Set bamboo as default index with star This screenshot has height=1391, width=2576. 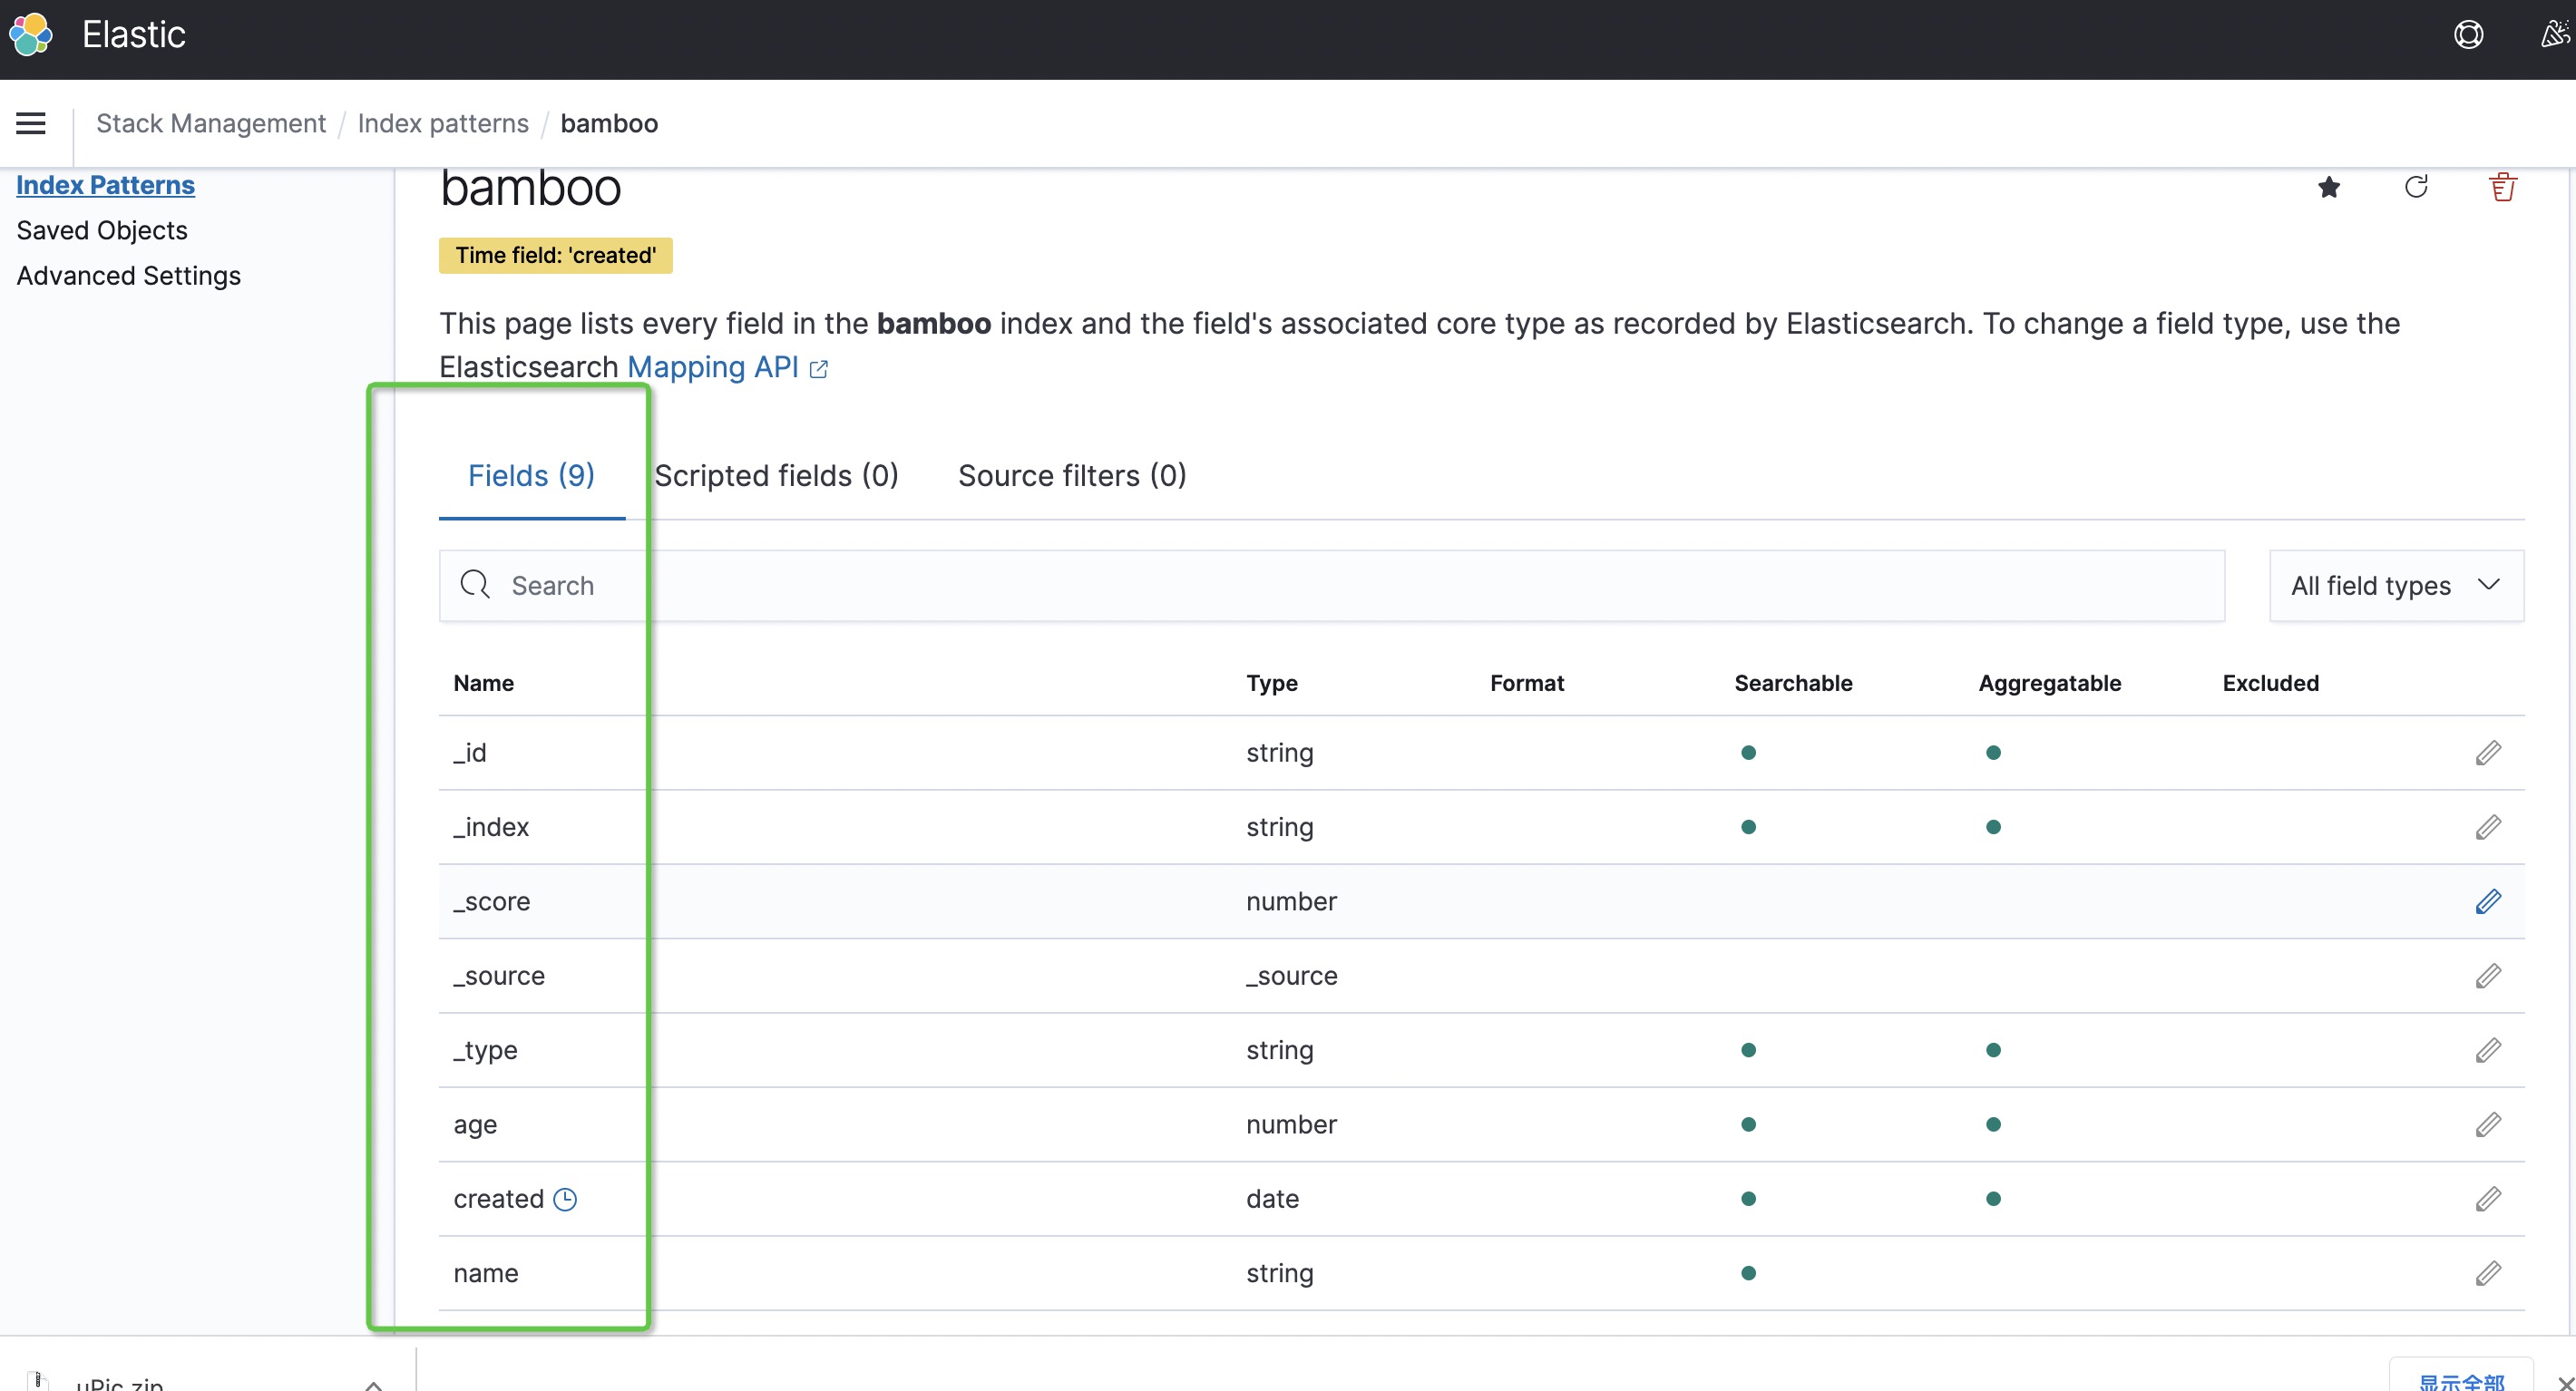click(x=2329, y=187)
